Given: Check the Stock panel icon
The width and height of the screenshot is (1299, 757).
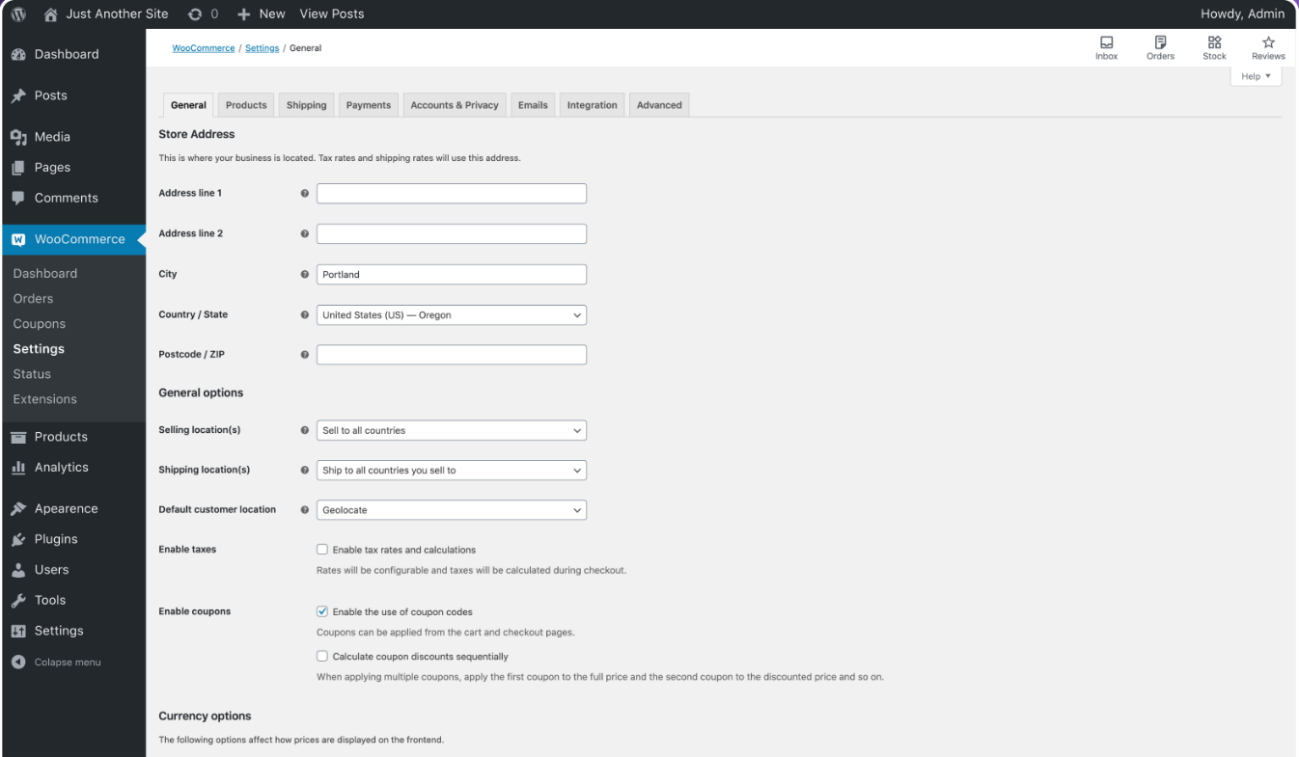Looking at the screenshot, I should click(1214, 46).
